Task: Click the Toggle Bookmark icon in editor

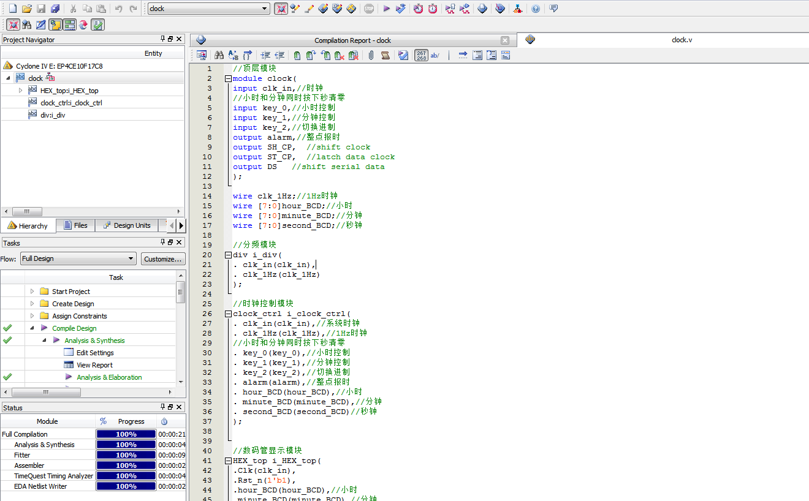Action: coord(297,55)
